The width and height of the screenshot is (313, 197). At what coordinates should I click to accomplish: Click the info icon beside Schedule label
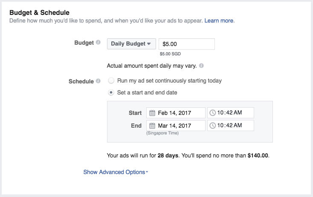tap(98, 81)
